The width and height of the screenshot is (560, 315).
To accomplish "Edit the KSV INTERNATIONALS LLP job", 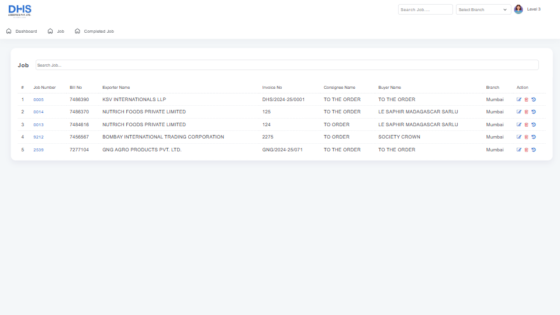I will point(519,99).
